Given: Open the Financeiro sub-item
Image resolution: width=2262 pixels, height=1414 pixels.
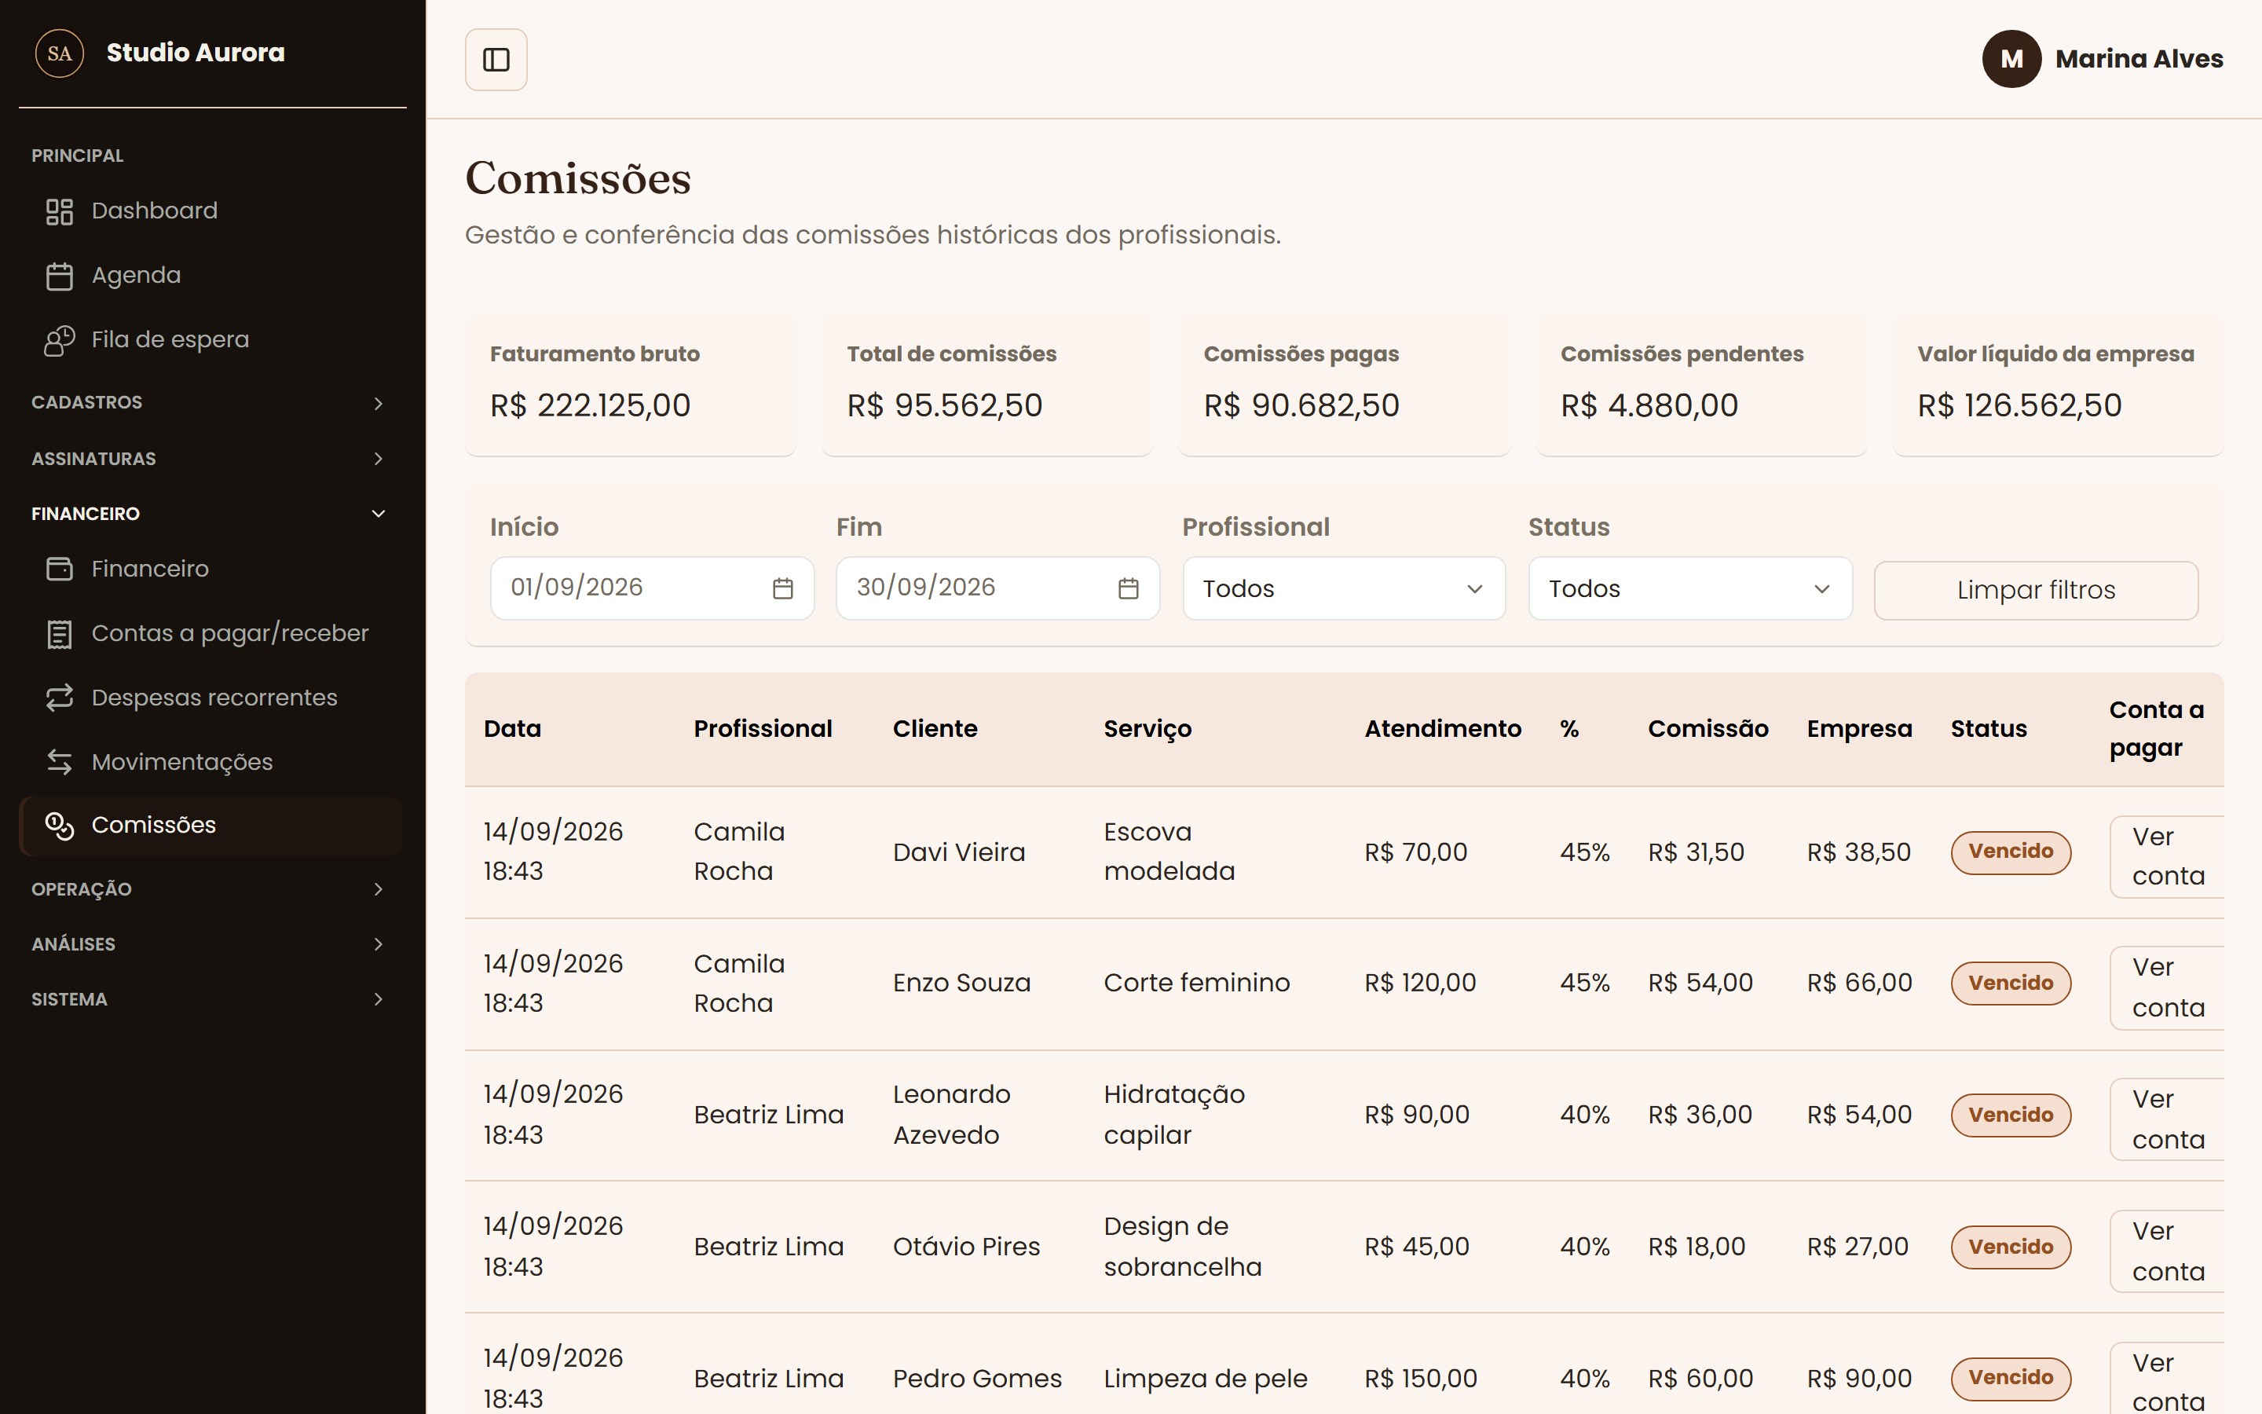Looking at the screenshot, I should pos(212,569).
